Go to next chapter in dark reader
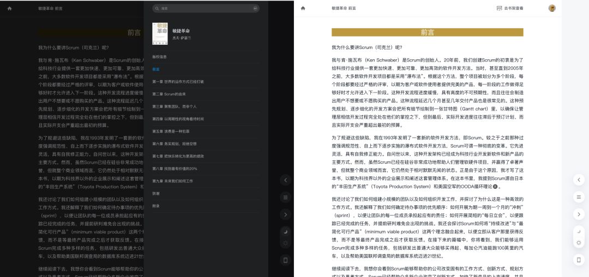589x277 pixels. click(x=285, y=214)
